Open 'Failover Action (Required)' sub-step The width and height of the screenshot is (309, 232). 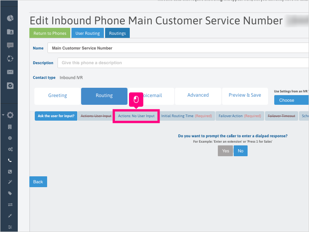click(x=240, y=116)
